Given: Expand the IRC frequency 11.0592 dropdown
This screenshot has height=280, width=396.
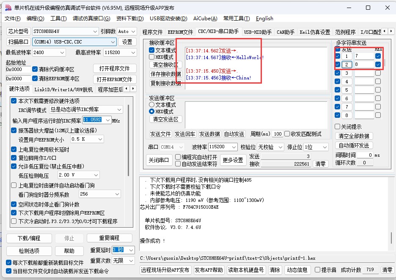Looking at the screenshot, I should tap(108, 120).
